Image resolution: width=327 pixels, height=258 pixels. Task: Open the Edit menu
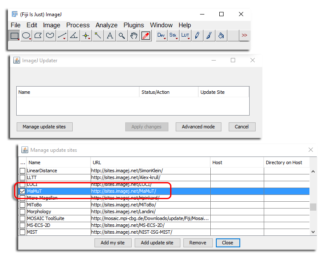click(x=32, y=25)
